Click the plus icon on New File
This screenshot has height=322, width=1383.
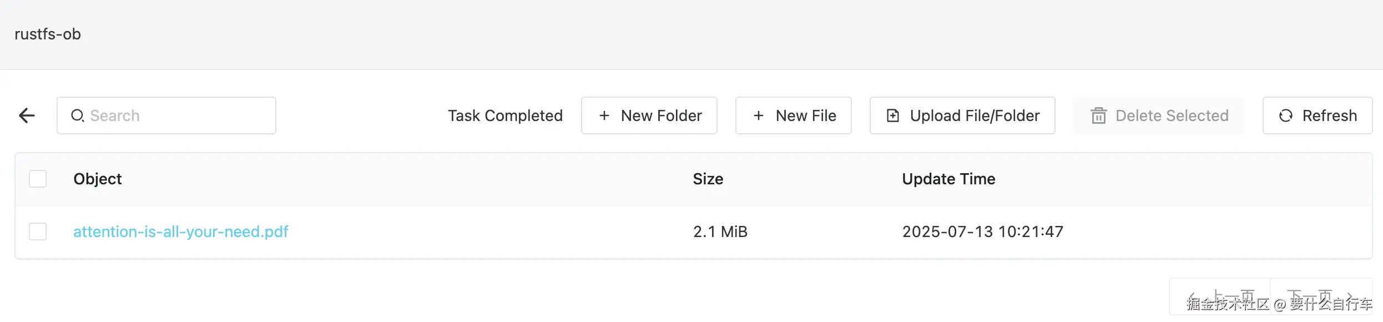click(759, 115)
